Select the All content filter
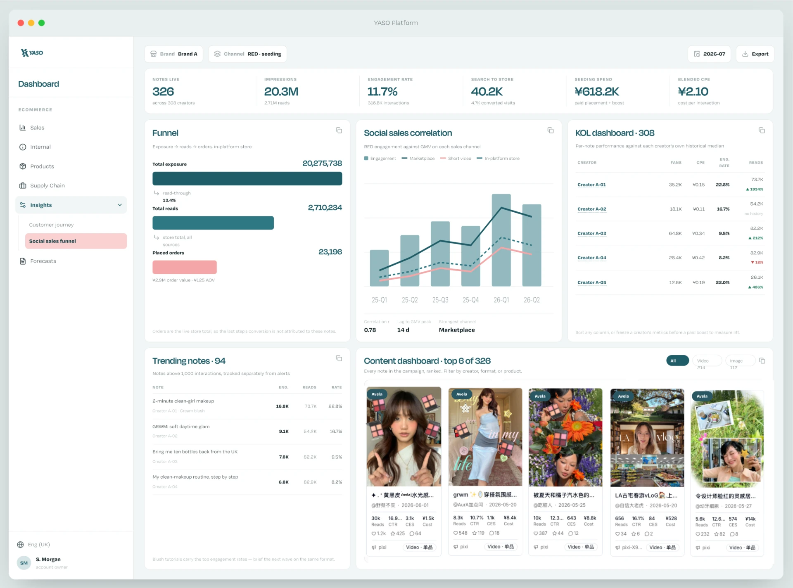 point(677,361)
